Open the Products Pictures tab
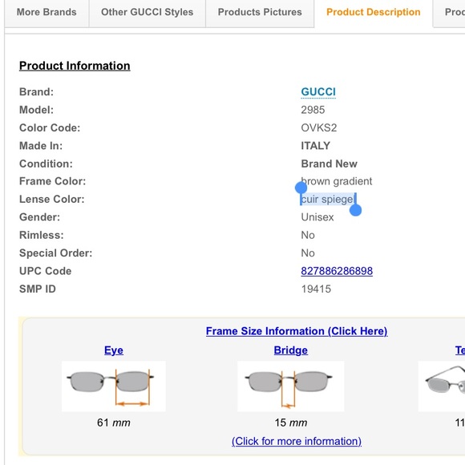Image resolution: width=465 pixels, height=465 pixels. 260,13
